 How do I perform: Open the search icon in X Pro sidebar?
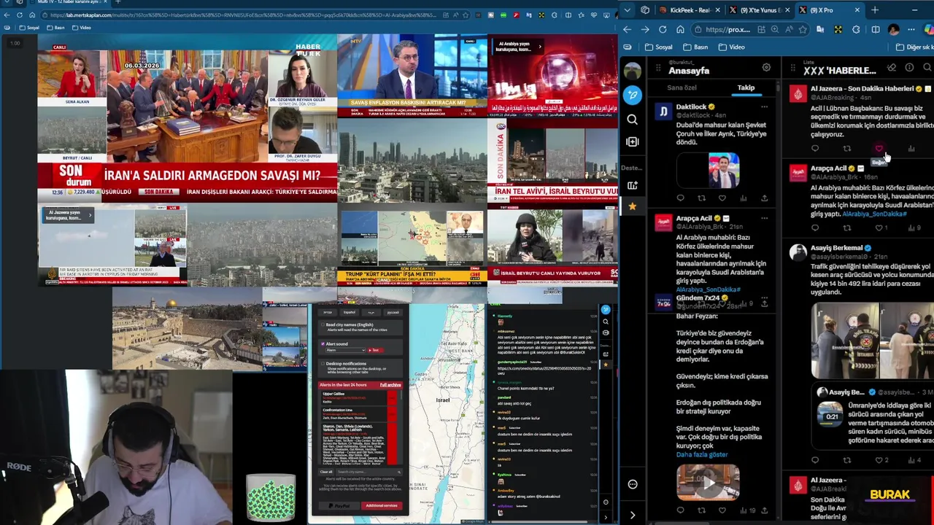coord(632,119)
